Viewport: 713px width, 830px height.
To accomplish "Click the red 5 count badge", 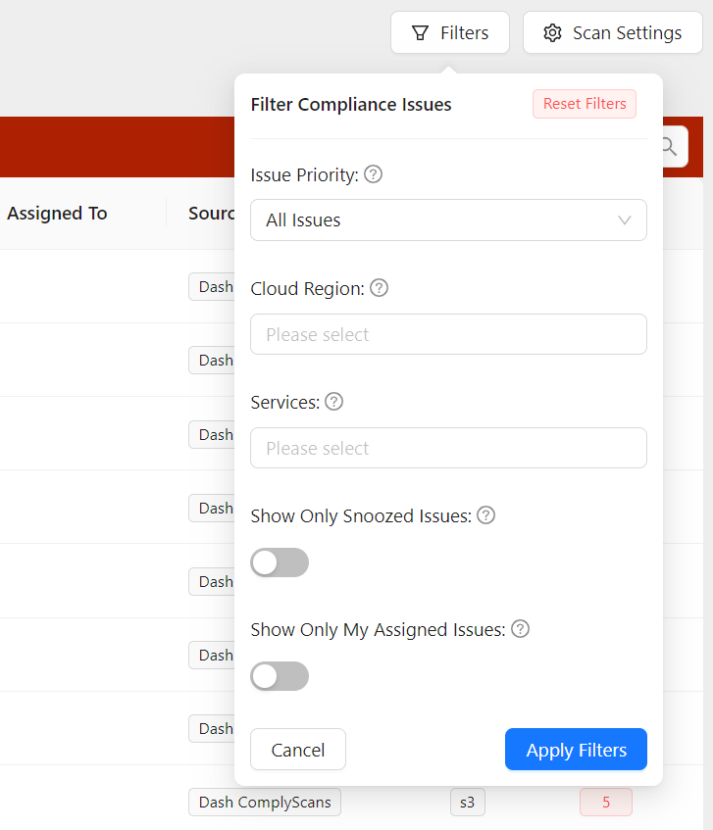I will coord(605,802).
